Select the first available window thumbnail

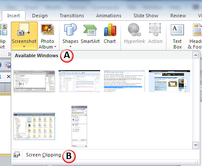(34, 81)
